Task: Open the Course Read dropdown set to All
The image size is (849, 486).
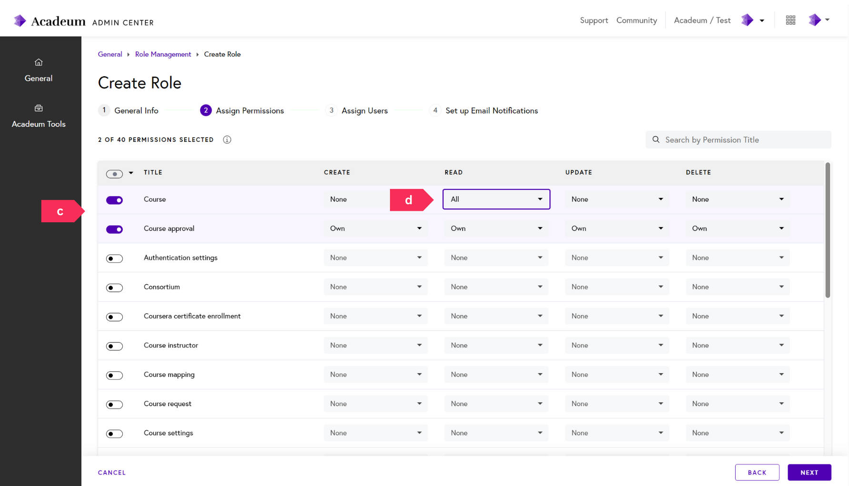Action: pos(496,199)
